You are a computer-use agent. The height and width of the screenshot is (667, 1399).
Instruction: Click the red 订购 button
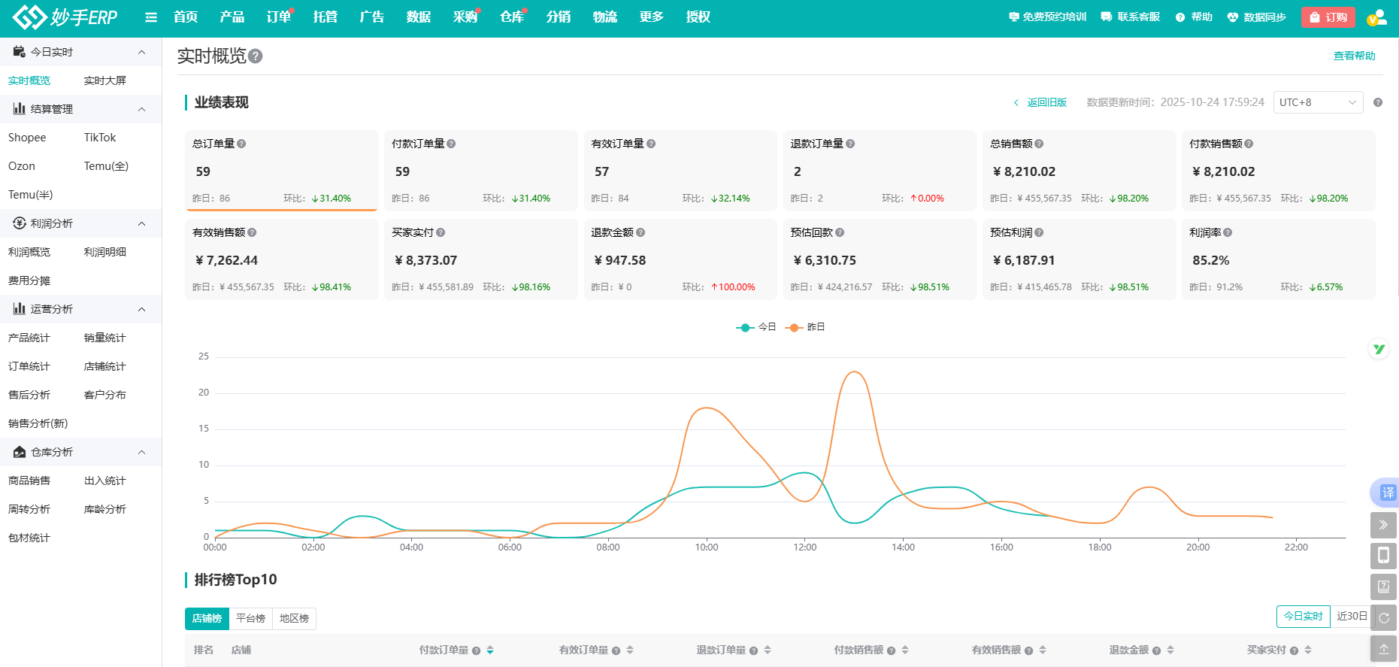click(x=1328, y=17)
